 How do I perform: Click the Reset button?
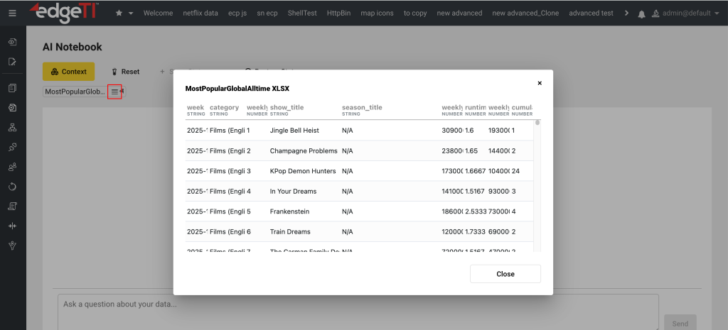125,72
